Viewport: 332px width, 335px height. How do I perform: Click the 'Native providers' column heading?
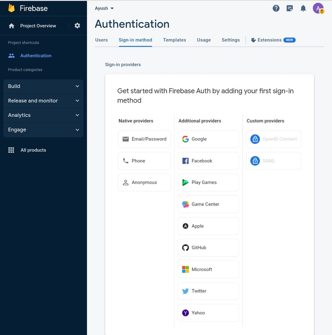coord(136,121)
